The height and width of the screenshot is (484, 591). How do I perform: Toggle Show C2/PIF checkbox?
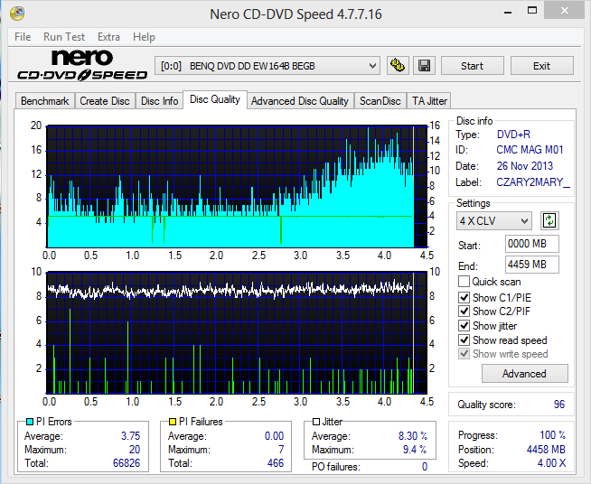tap(464, 312)
